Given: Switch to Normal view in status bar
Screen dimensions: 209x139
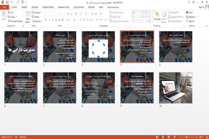Looking at the screenshot, I should 157,137.
